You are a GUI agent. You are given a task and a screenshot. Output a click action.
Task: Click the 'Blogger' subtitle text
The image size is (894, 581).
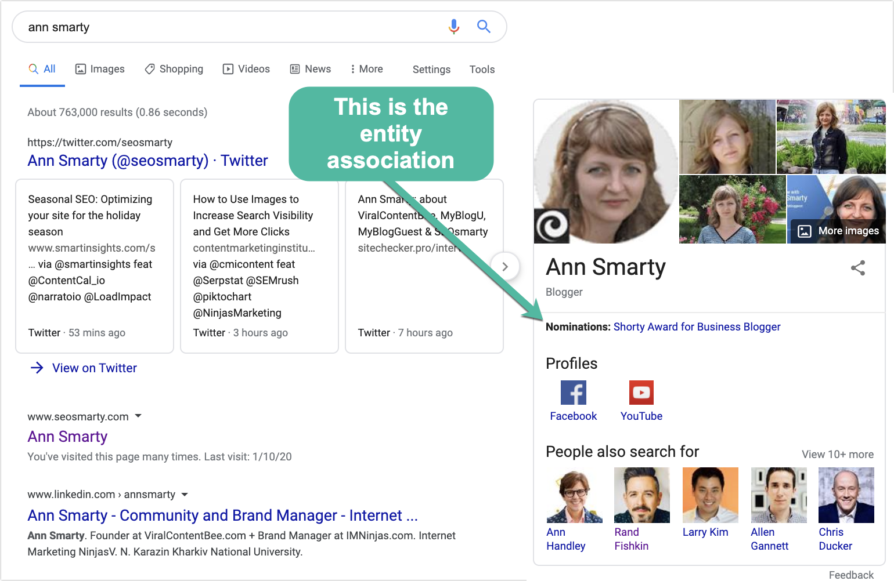coord(564,292)
